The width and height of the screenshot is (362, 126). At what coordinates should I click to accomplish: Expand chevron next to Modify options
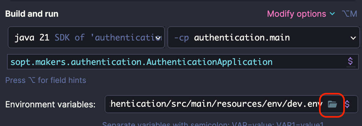[332, 14]
